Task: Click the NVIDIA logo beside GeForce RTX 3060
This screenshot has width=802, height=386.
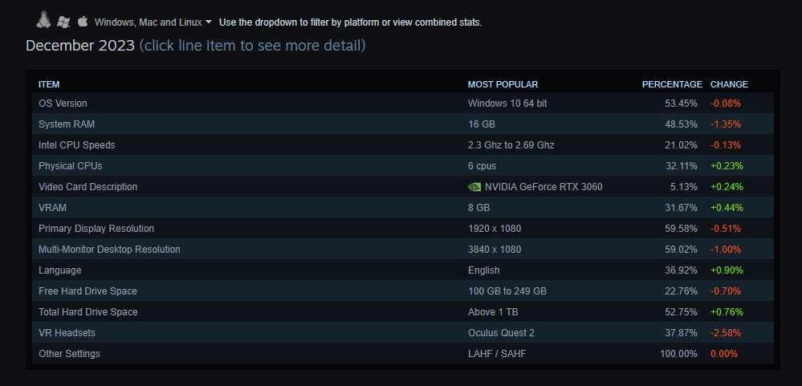Action: coord(474,187)
